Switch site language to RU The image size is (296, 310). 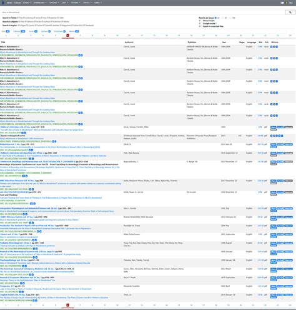pos(292,2)
